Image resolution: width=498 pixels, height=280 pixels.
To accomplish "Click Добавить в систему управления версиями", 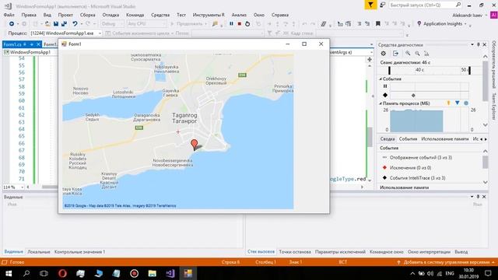I will pos(446,262).
